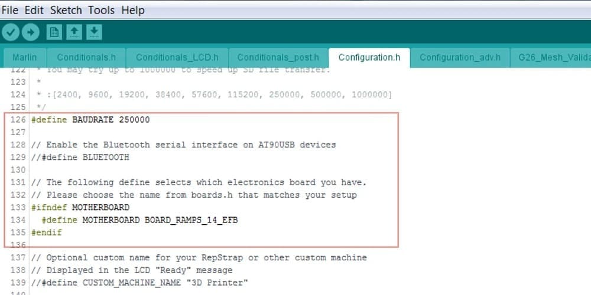
Task: Switch to the Marlin tab
Action: (25, 58)
